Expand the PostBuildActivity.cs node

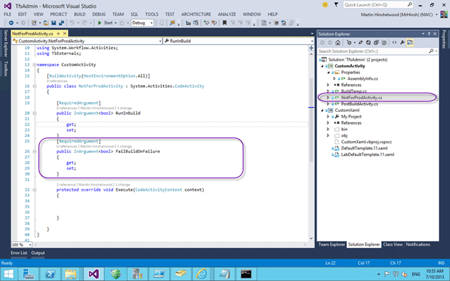click(328, 104)
